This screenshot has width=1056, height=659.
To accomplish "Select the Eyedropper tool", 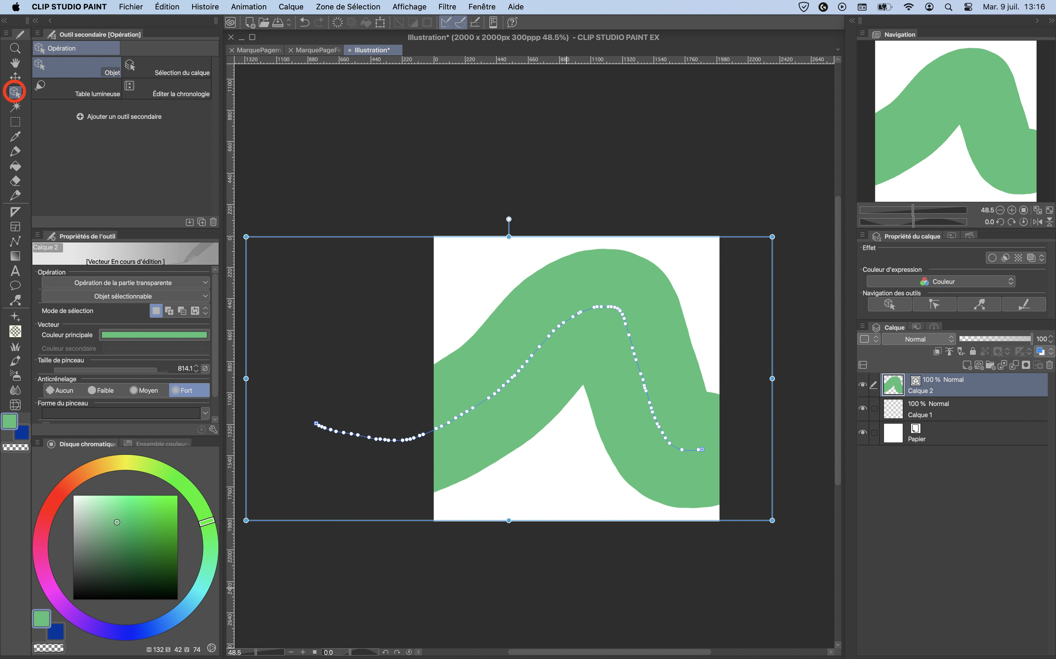I will (15, 136).
